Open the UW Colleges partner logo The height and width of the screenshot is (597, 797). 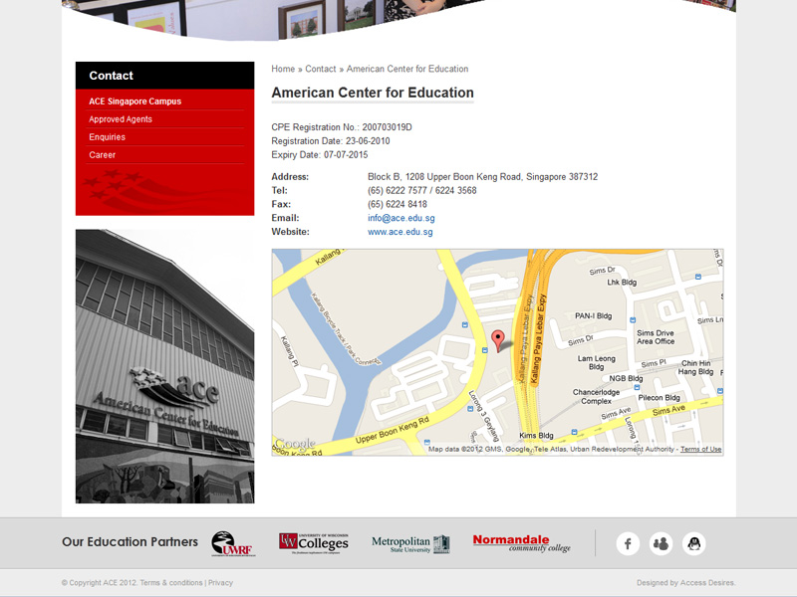(314, 543)
